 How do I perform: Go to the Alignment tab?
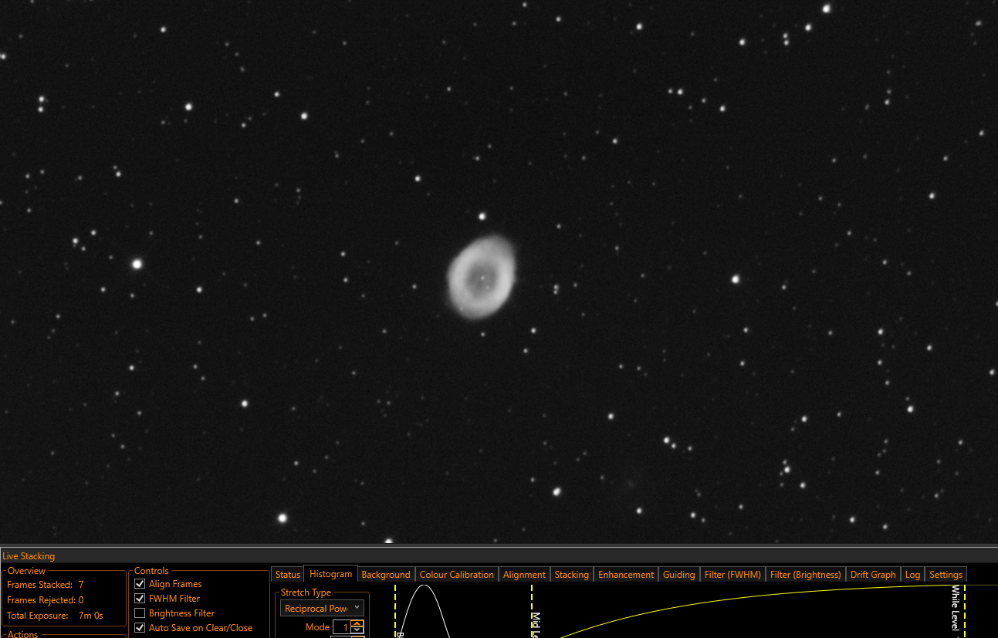(x=524, y=575)
